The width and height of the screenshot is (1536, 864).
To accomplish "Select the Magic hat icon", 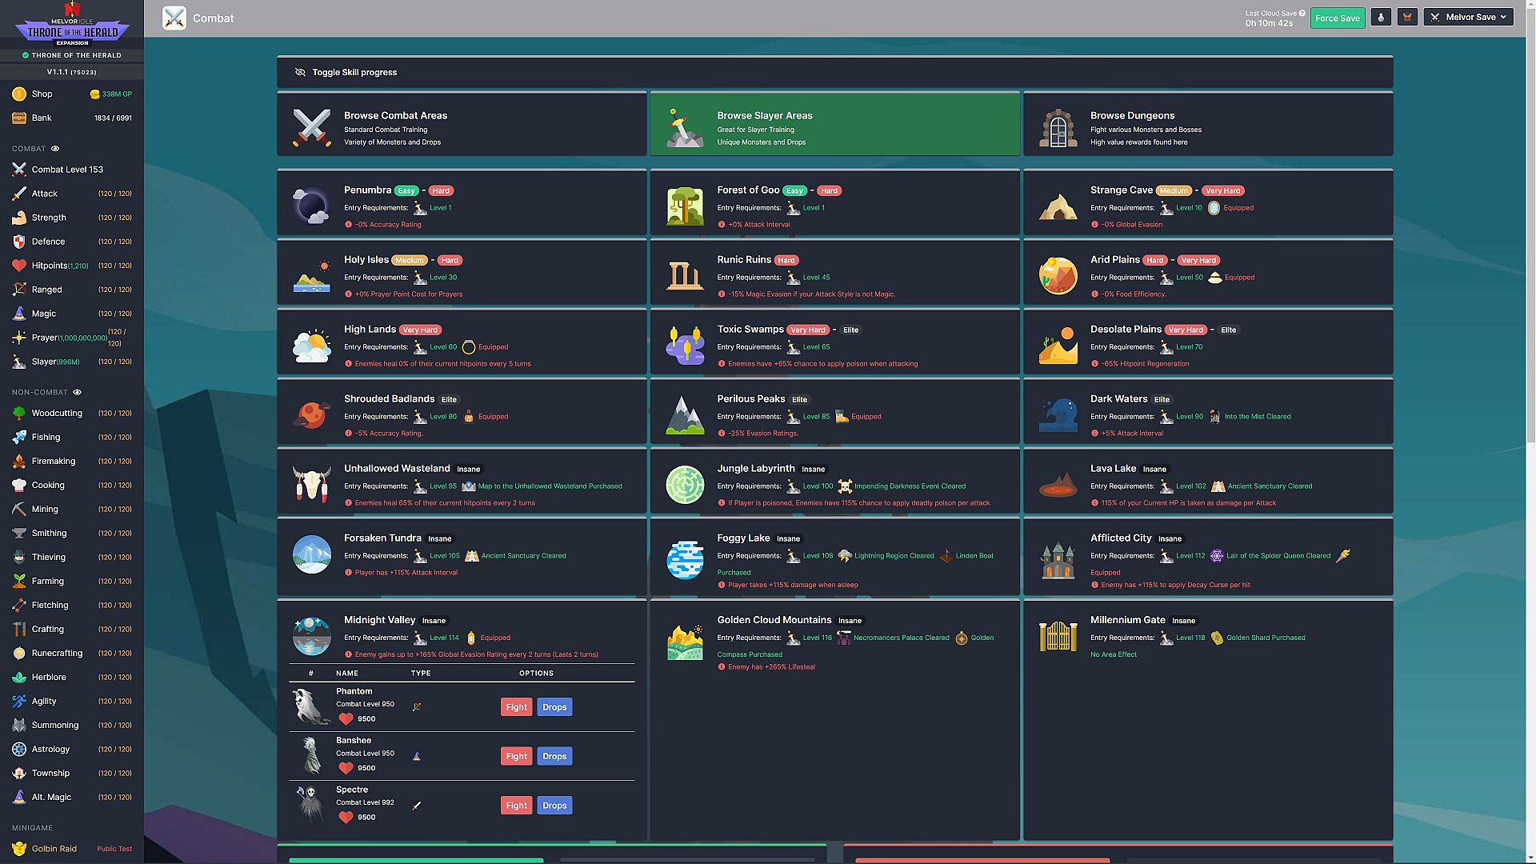I will point(19,314).
